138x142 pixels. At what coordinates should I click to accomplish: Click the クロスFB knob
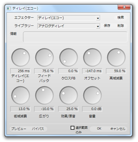[x=69, y=57]
